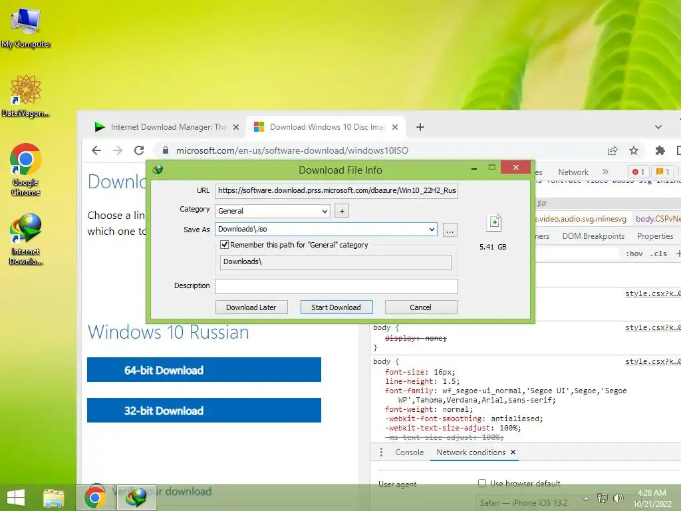Click the IDM icon in the dialog title bar
This screenshot has height=511, width=681.
point(158,170)
